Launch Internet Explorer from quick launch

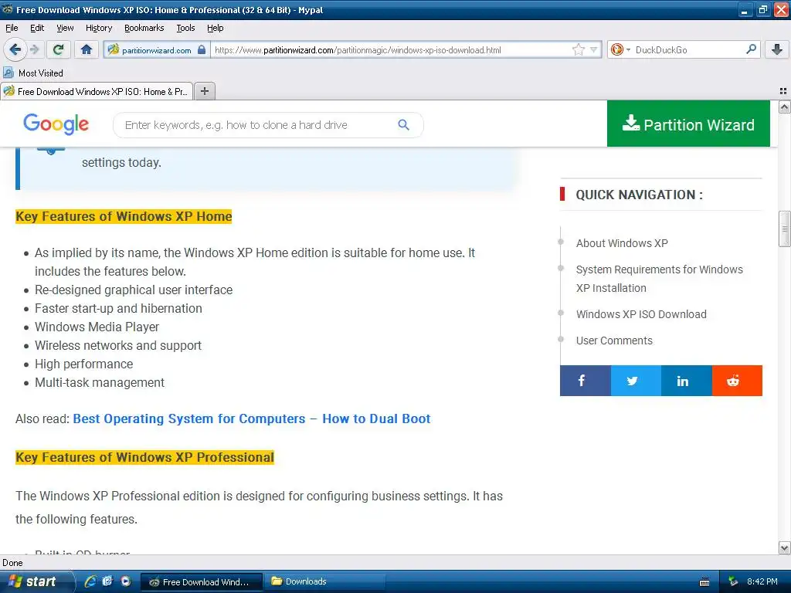(x=90, y=581)
